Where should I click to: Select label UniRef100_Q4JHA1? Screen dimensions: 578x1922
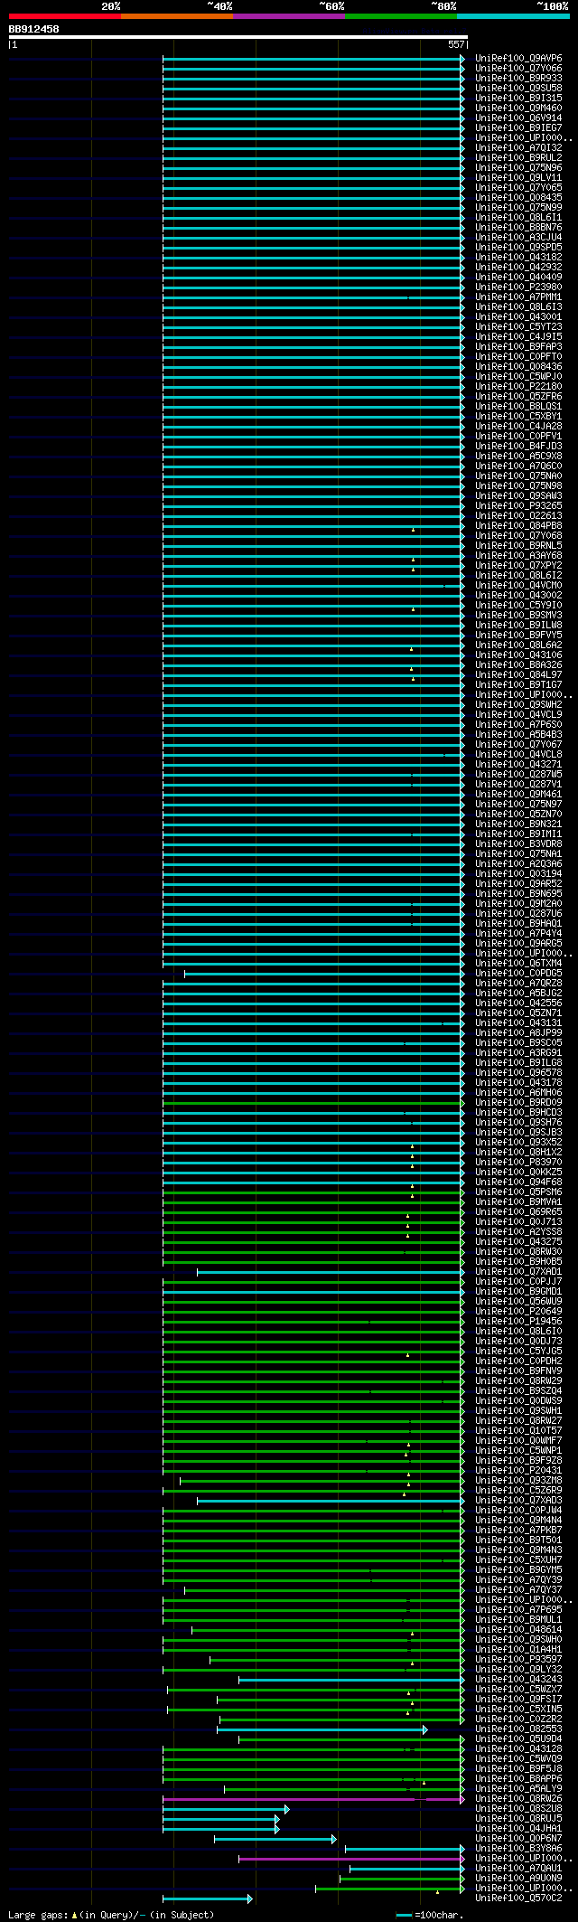pyautogui.click(x=518, y=1828)
